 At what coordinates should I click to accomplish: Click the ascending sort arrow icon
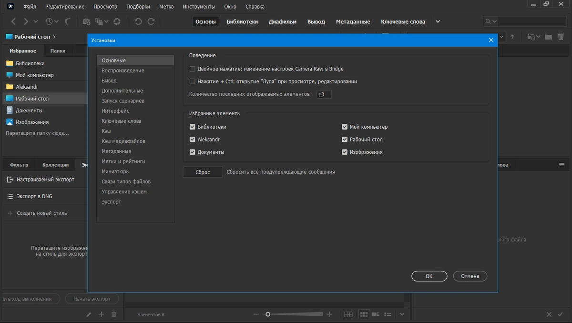pyautogui.click(x=512, y=37)
